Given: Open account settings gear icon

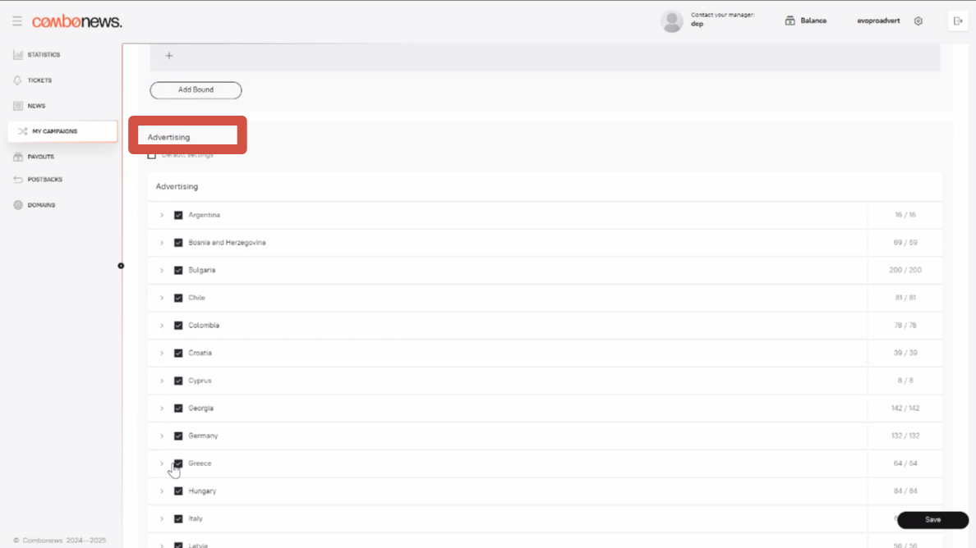Looking at the screenshot, I should [918, 21].
